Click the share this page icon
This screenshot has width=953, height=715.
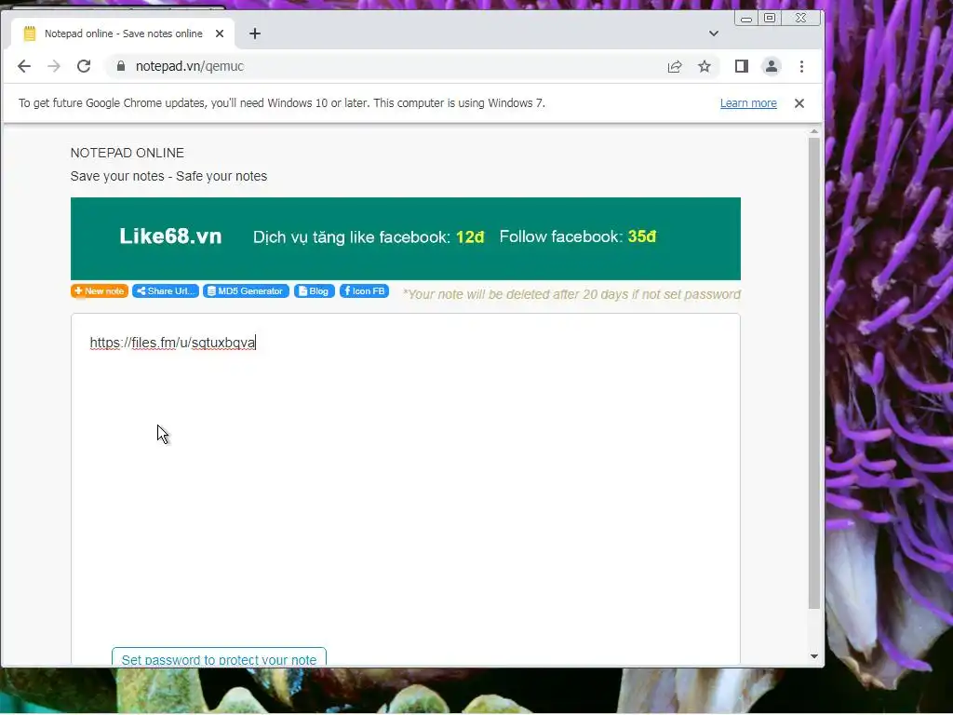(675, 66)
